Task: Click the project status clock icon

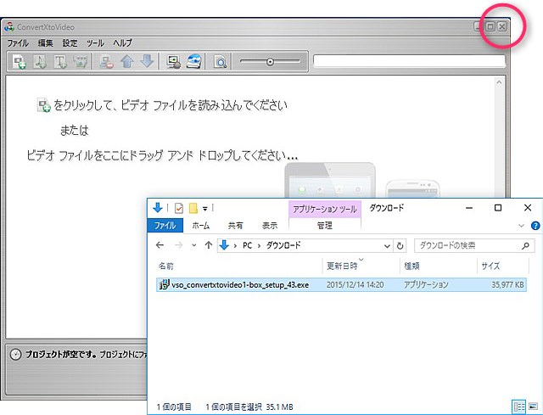Action: 15,355
